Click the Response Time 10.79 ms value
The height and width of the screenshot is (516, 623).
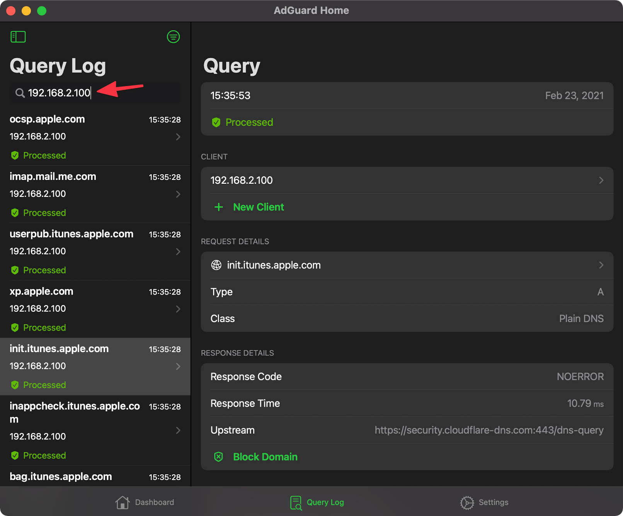(x=585, y=403)
